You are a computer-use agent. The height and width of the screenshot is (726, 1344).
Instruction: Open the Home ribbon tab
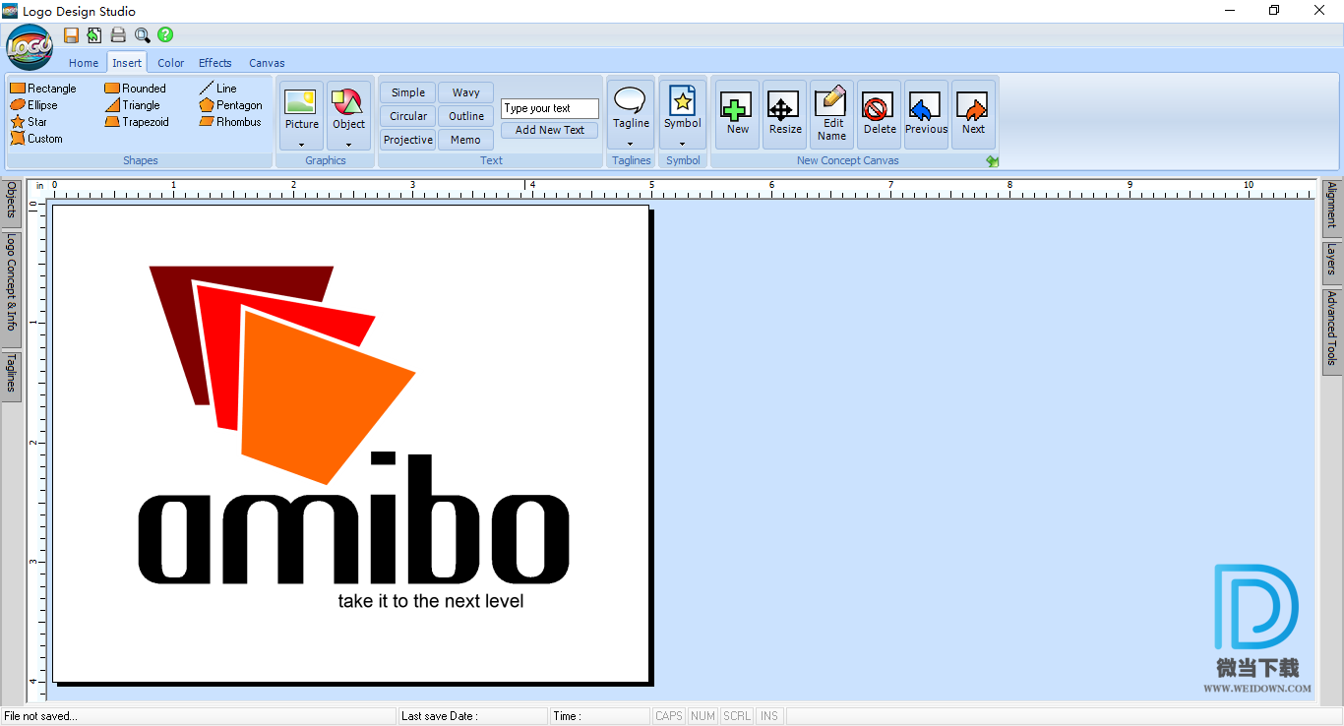(84, 63)
